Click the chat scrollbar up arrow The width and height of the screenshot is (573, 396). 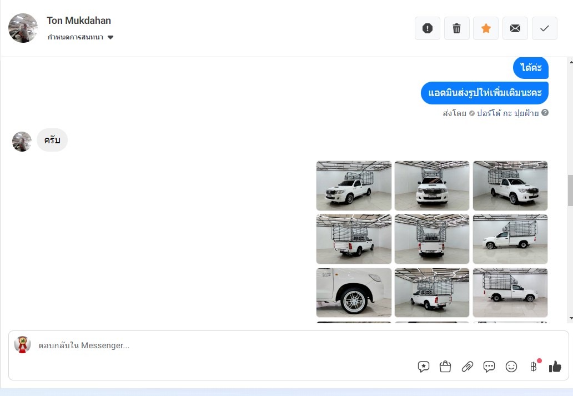click(571, 62)
